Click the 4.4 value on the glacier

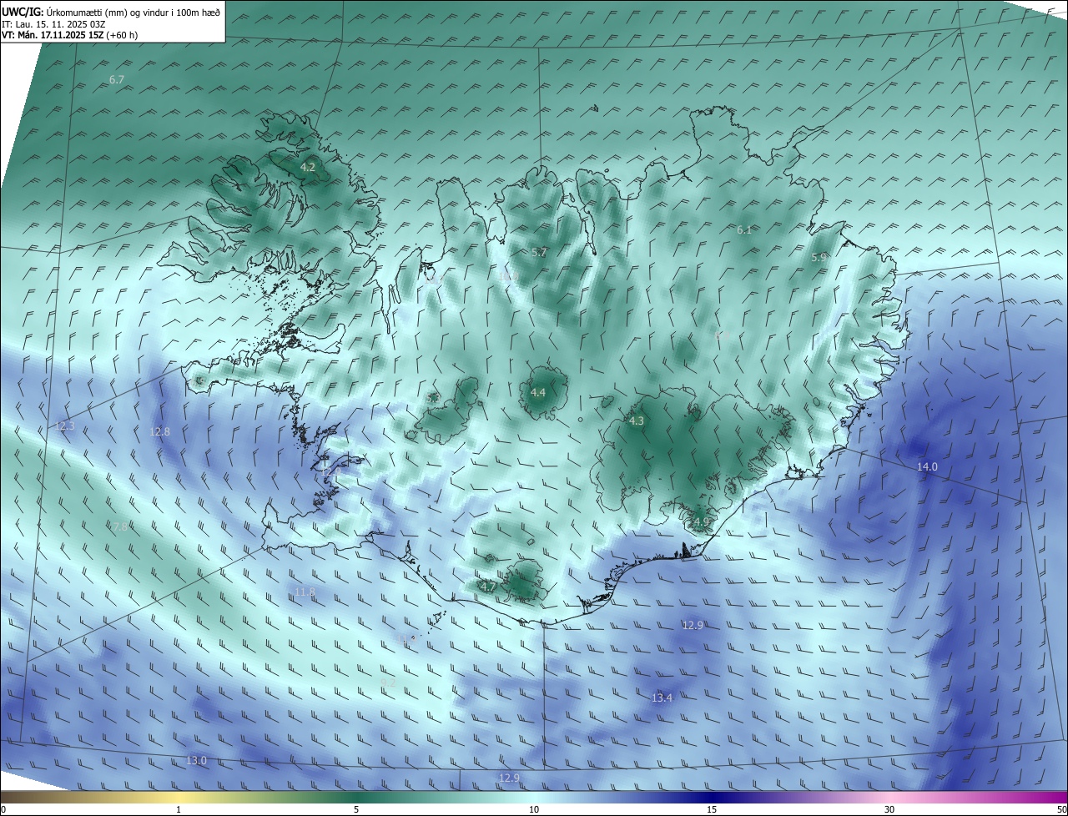(x=538, y=392)
